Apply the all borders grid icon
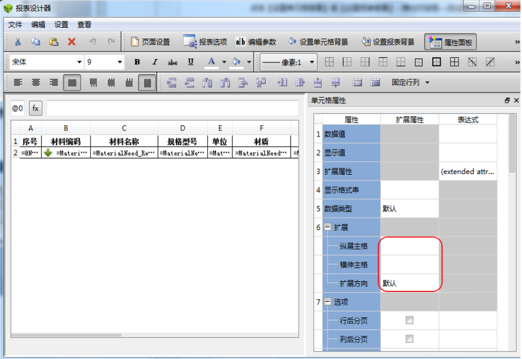Viewport: 522px width, 359px height. tap(454, 61)
